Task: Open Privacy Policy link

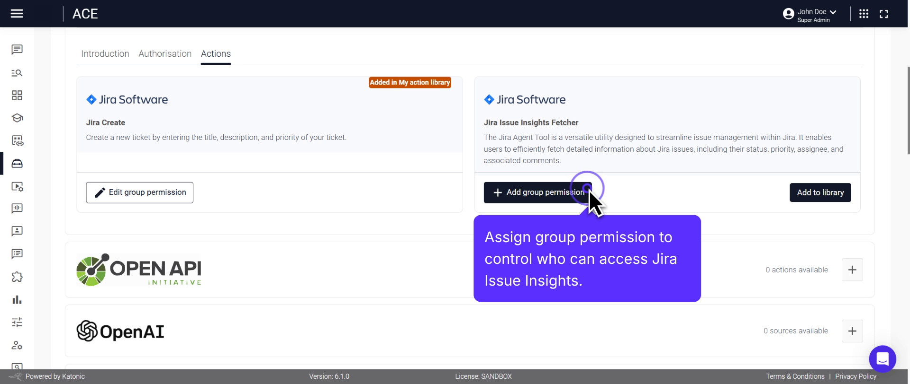Action: coord(855,376)
